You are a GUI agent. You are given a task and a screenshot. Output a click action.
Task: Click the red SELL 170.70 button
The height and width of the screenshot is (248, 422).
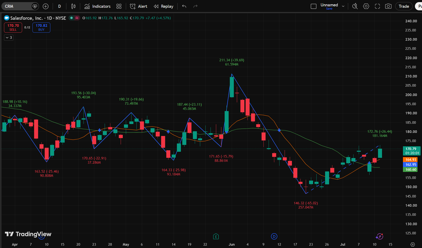point(13,27)
